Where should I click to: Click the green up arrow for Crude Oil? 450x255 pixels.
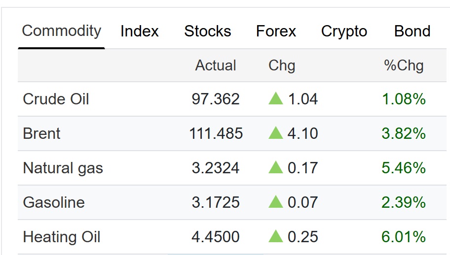coord(276,98)
